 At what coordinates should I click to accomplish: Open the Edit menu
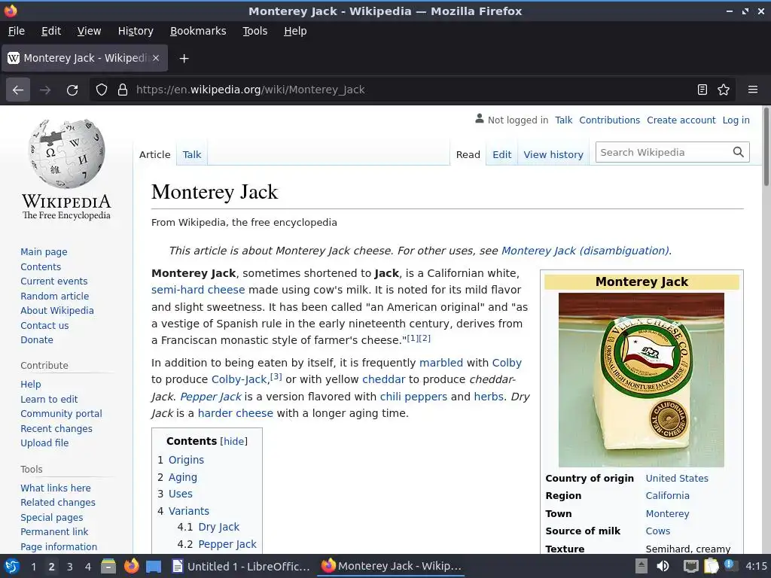[x=51, y=31]
